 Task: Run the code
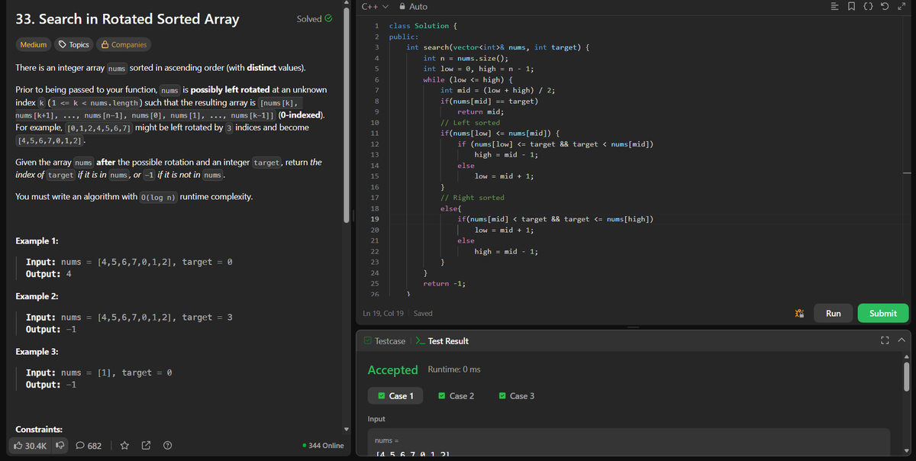833,313
